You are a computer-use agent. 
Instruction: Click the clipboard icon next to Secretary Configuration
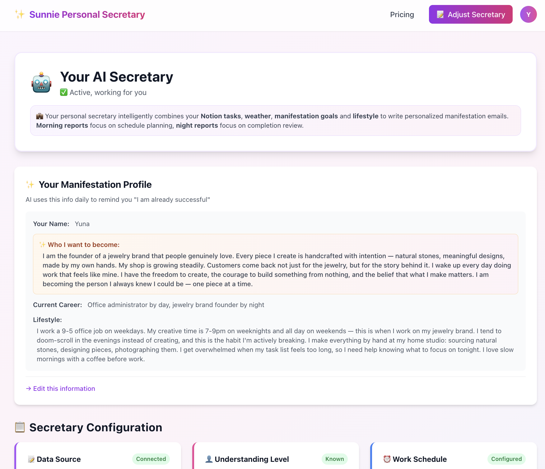pos(20,427)
